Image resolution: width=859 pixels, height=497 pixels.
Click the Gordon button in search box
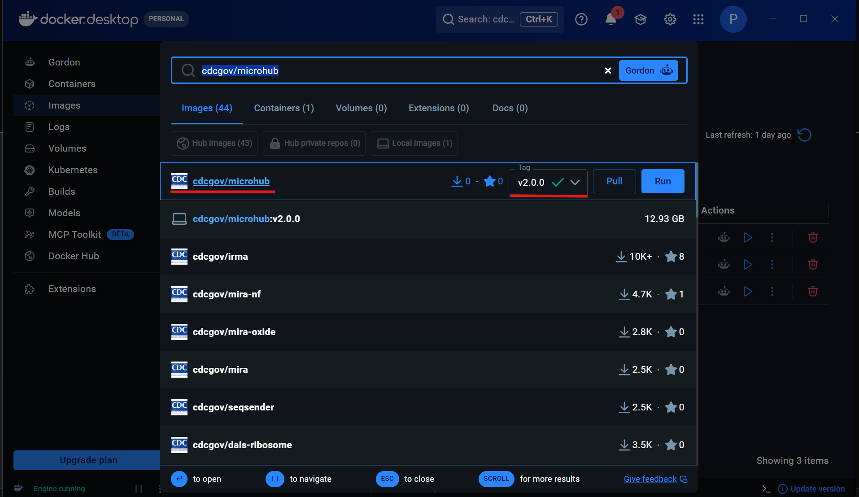pos(648,70)
